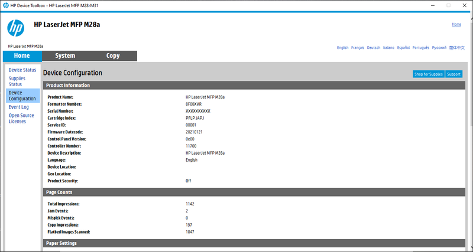Click the Support button
Screen dimensions: 473x252
tap(453, 74)
